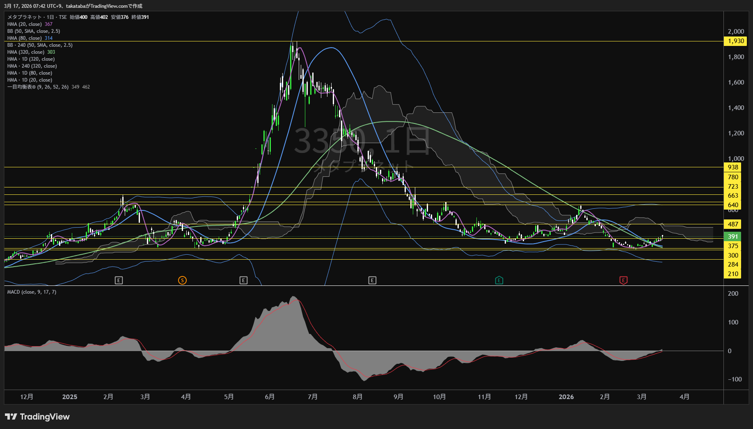Select the MACD (close, 9, 17, 7) legend
This screenshot has height=429, width=753.
pyautogui.click(x=32, y=292)
